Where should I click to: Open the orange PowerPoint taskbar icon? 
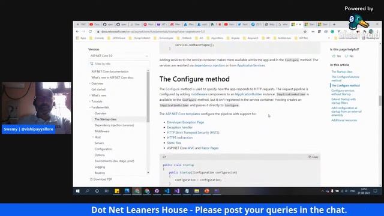pyautogui.click(x=206, y=191)
